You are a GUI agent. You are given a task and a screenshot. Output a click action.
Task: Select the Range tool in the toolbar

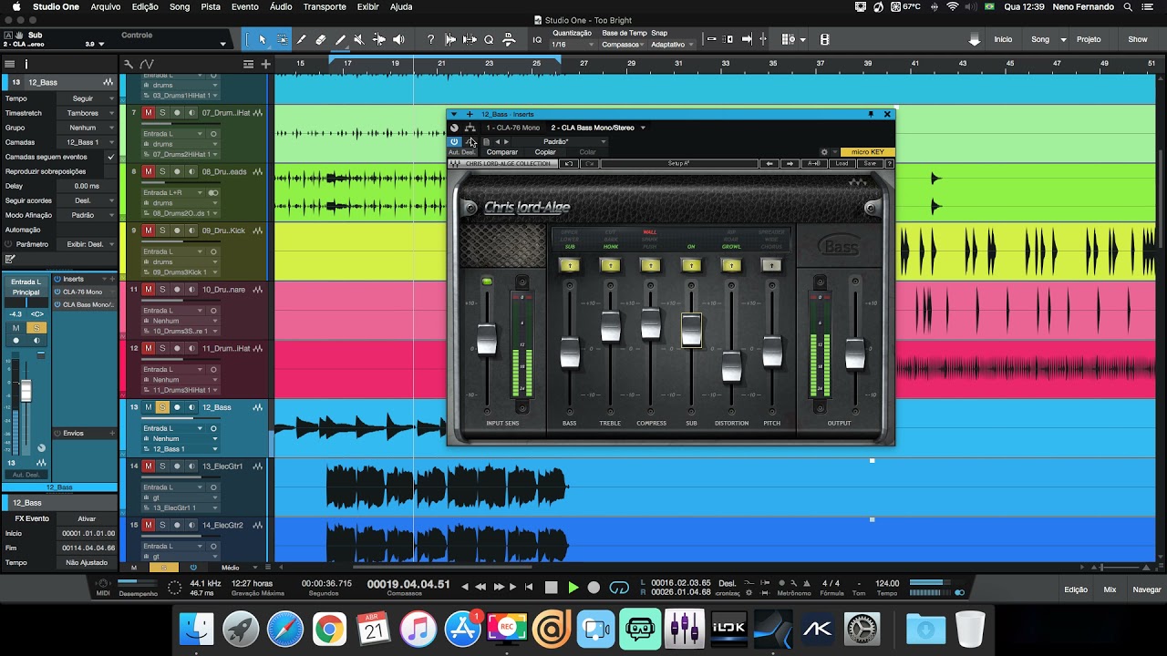pyautogui.click(x=282, y=40)
